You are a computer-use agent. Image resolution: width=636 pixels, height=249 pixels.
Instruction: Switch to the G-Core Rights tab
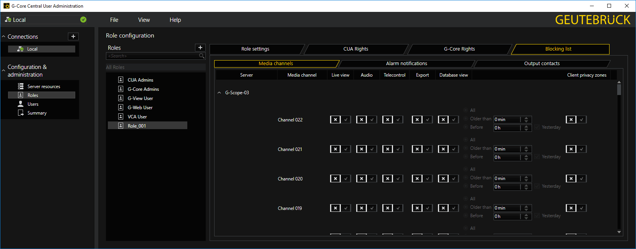point(459,49)
